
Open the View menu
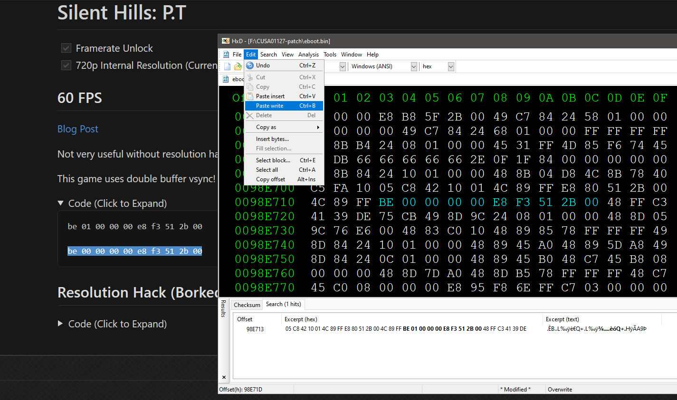tap(287, 55)
